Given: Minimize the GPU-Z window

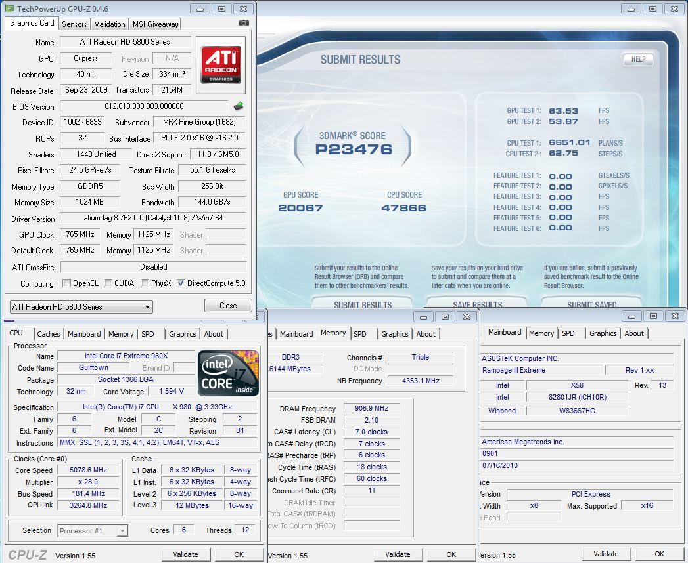Looking at the screenshot, I should tap(200, 9).
